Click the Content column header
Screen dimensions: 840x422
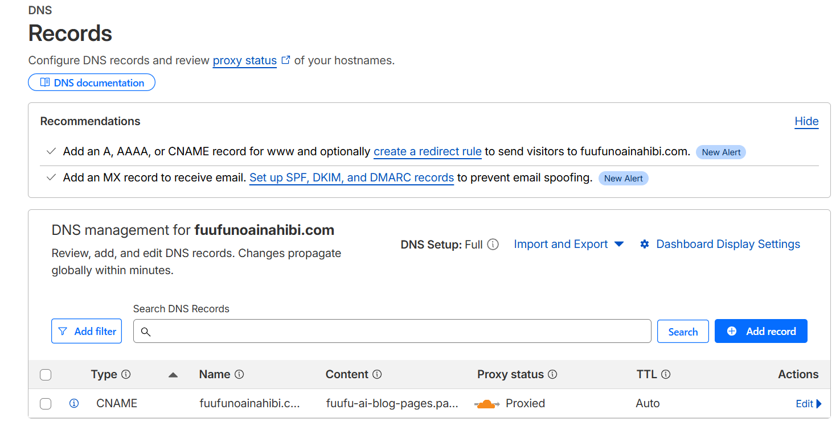click(347, 374)
